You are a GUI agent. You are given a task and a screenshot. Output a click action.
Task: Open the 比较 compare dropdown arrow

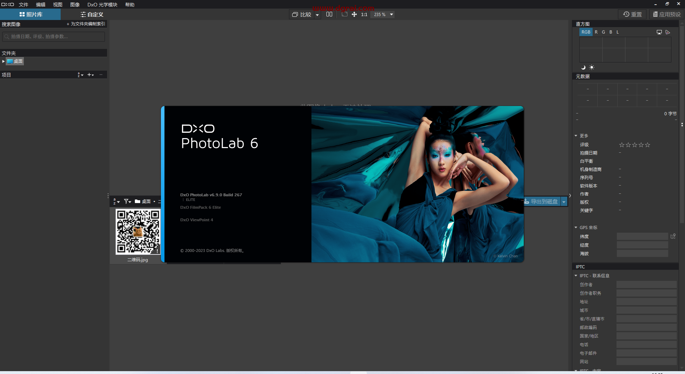tap(317, 15)
